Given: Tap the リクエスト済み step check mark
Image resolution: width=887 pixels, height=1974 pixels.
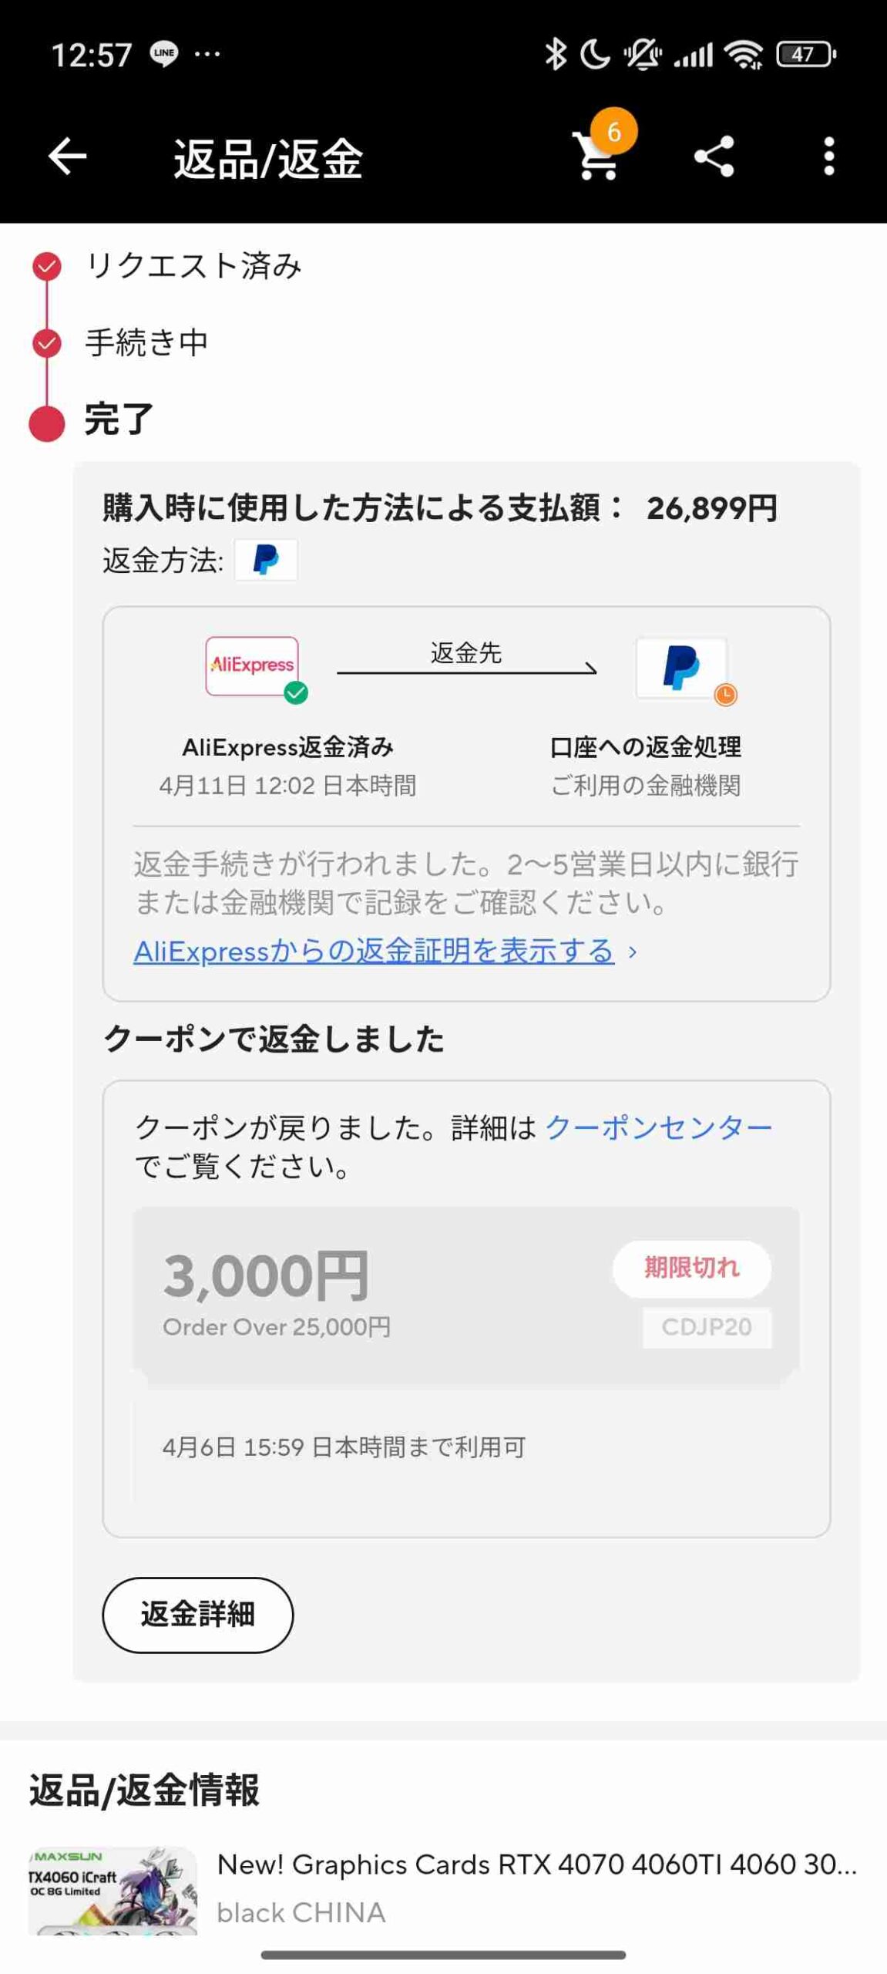Looking at the screenshot, I should coord(47,266).
